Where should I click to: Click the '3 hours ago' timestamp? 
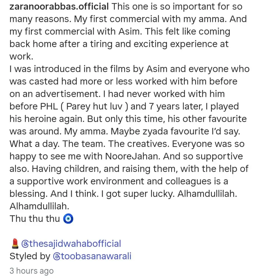31,271
